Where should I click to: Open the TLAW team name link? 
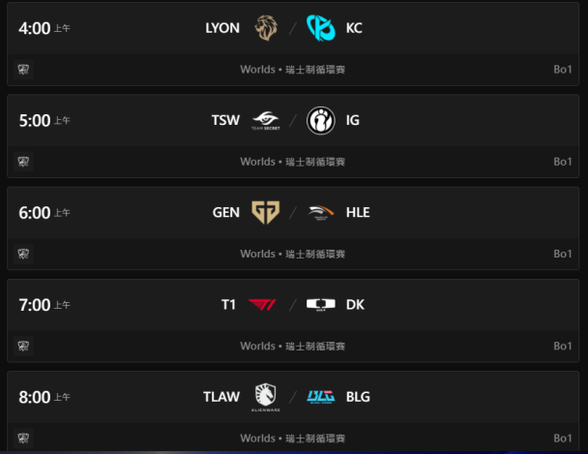(x=221, y=397)
